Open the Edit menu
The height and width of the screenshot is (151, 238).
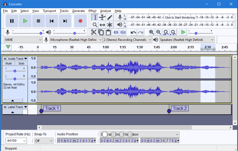(x=14, y=11)
